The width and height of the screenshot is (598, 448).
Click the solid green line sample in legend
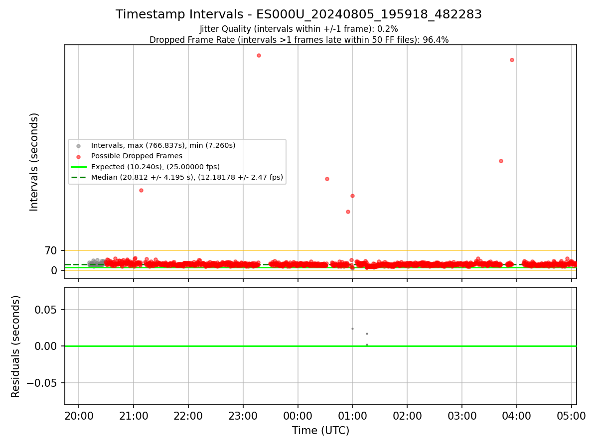pos(79,167)
